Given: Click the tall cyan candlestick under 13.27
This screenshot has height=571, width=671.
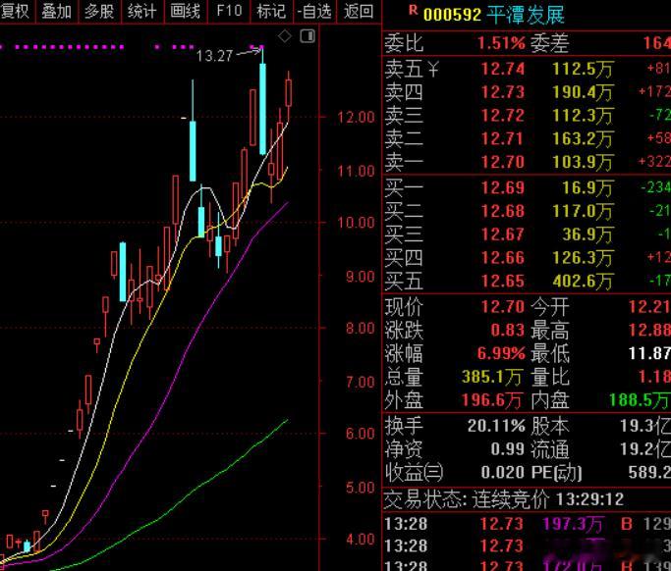Looking at the screenshot, I should pyautogui.click(x=262, y=109).
